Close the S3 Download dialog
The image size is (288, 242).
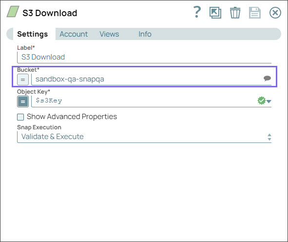point(275,13)
